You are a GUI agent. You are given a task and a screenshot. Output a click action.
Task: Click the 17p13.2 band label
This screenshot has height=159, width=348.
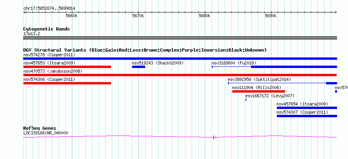point(32,34)
